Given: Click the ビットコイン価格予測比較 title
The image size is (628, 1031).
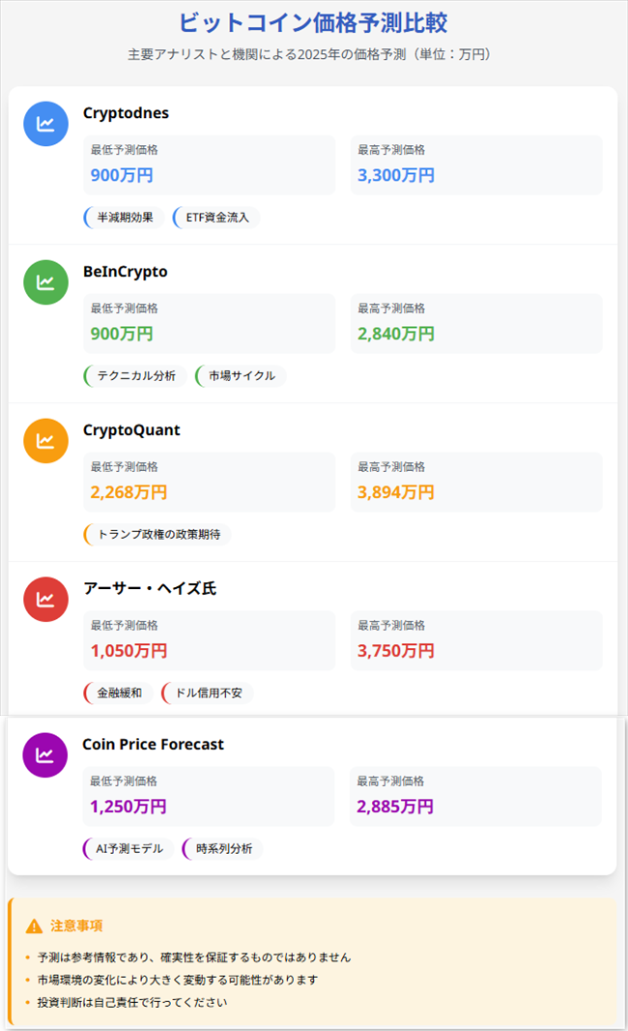Looking at the screenshot, I should 313,23.
